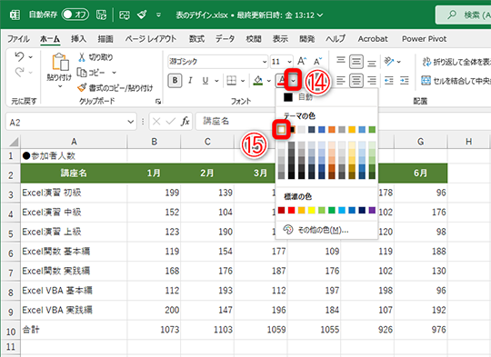Viewport: 491px width, 357px height.
Task: Click the Decrease Font Size icon
Action: pyautogui.click(x=318, y=62)
